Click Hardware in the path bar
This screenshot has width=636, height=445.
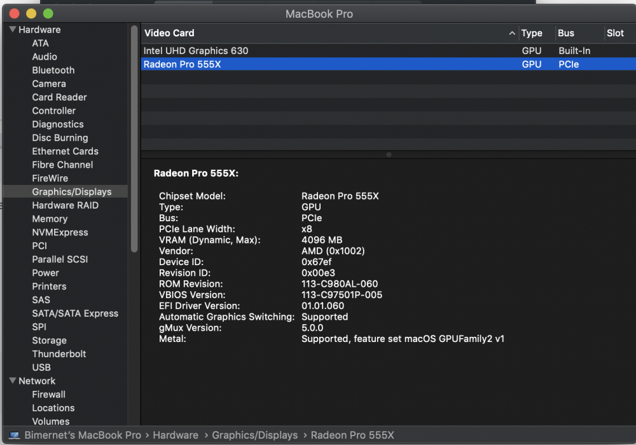click(x=176, y=435)
